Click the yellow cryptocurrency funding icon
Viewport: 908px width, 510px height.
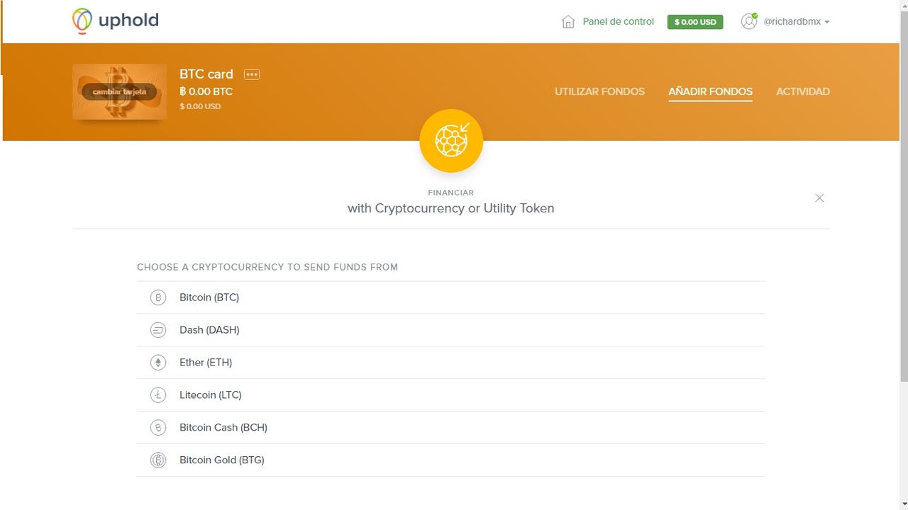pos(451,140)
